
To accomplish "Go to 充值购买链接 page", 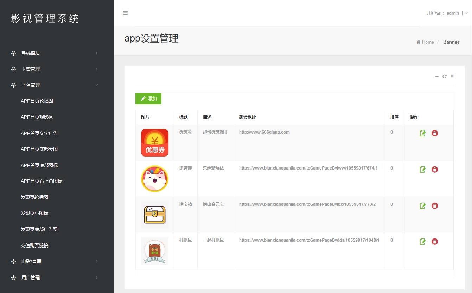I will (34, 246).
